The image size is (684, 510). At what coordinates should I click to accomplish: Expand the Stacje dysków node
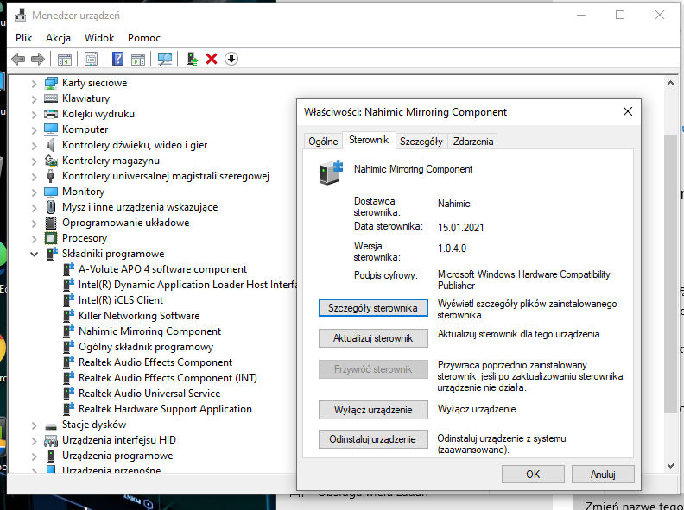(x=34, y=425)
